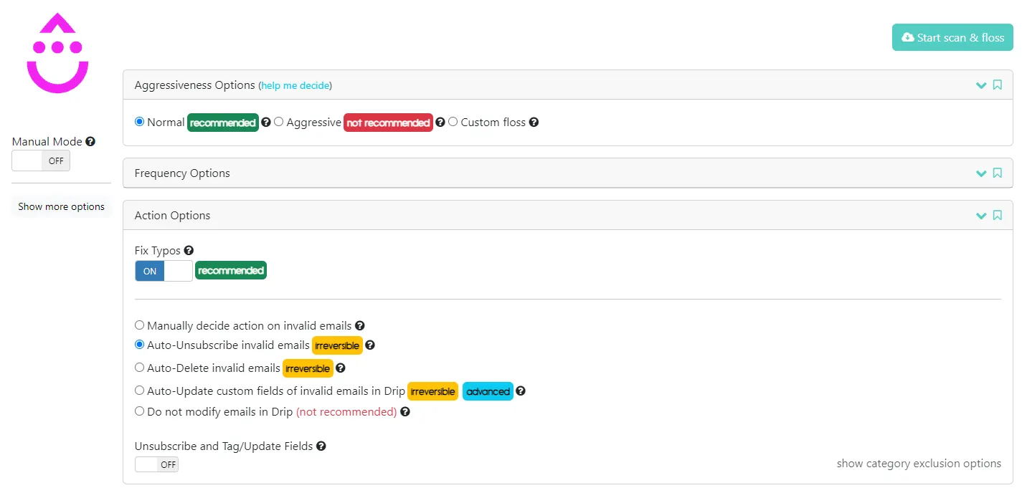Viewport: 1022px width, 493px height.
Task: Click help icon beside Normal recommended badge
Action: pos(266,123)
